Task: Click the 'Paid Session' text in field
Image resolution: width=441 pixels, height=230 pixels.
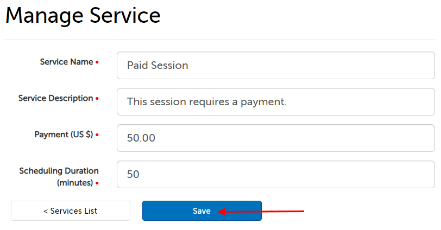Action: point(157,66)
